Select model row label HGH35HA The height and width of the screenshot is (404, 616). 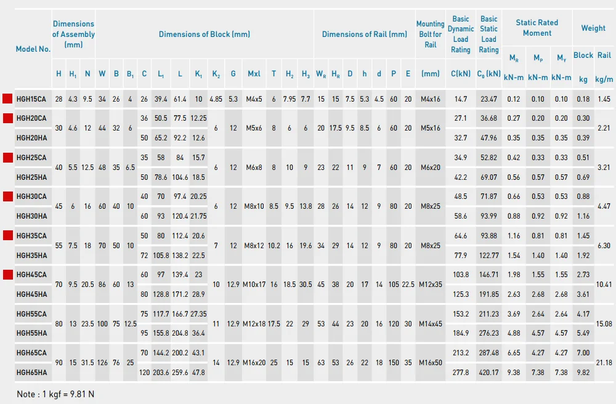click(x=32, y=255)
